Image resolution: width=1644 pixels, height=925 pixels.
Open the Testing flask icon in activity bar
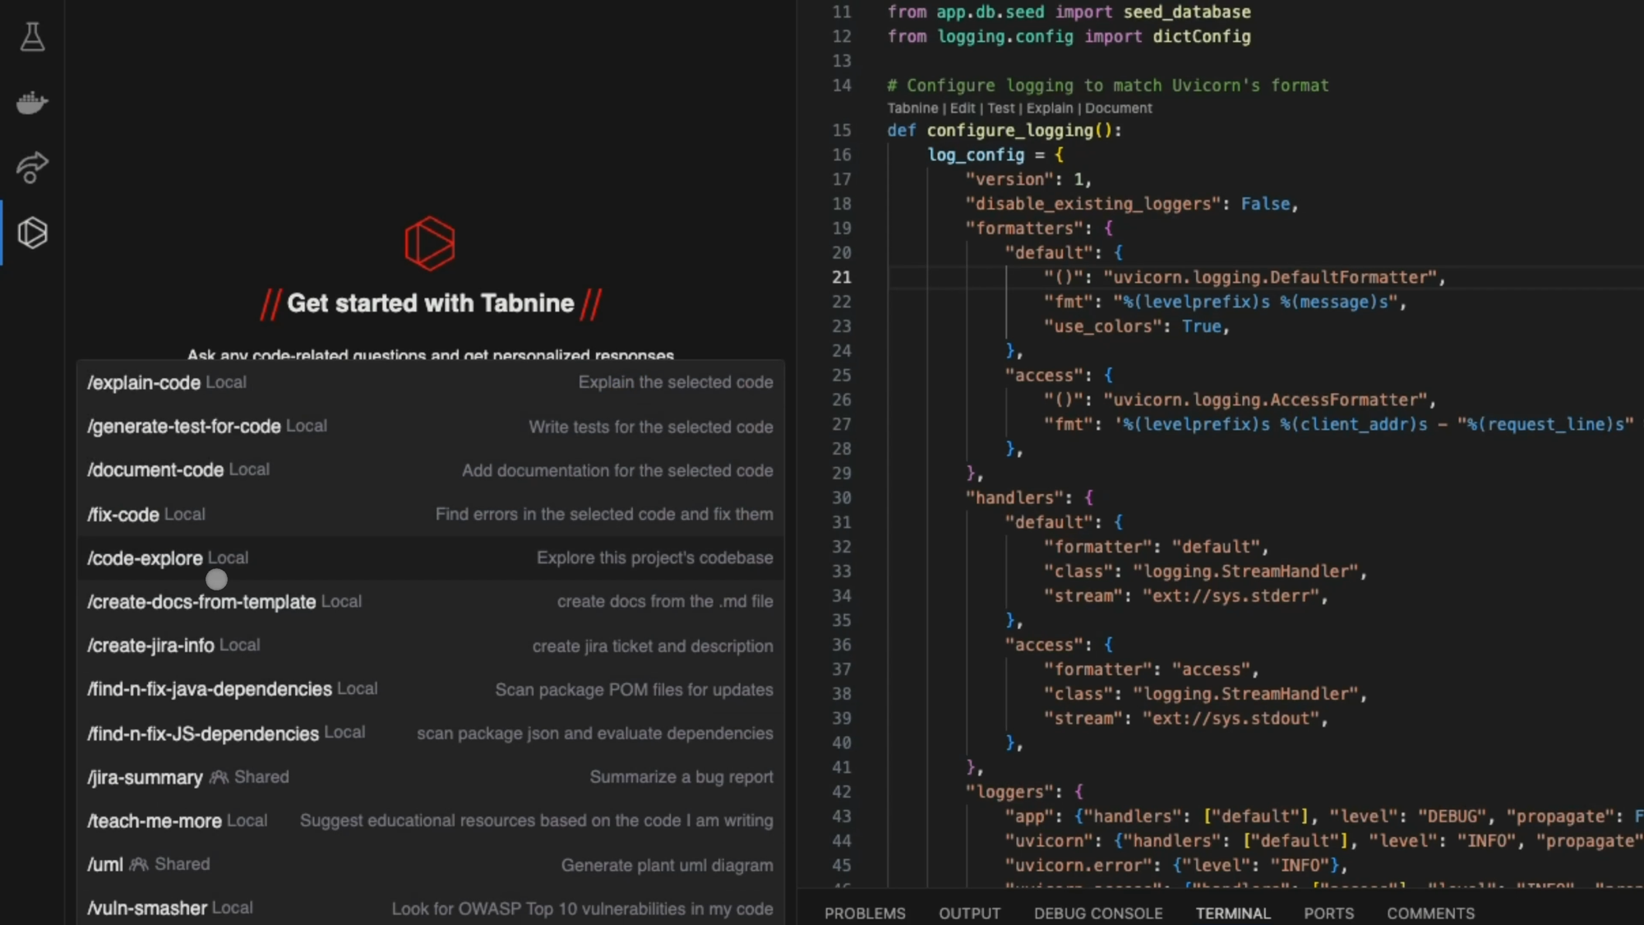[32, 37]
